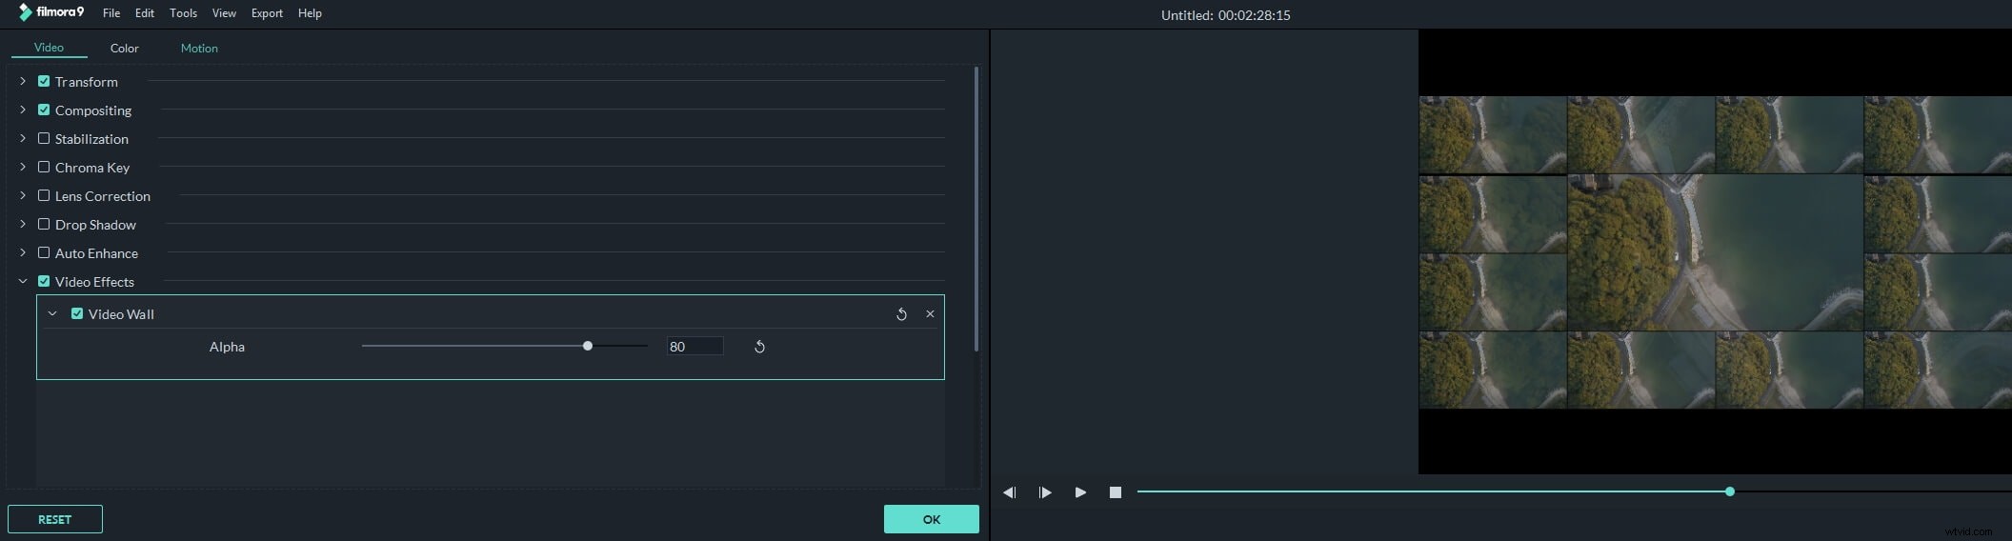This screenshot has height=541, width=2012.
Task: Reset the Video Wall effect settings
Action: click(901, 314)
